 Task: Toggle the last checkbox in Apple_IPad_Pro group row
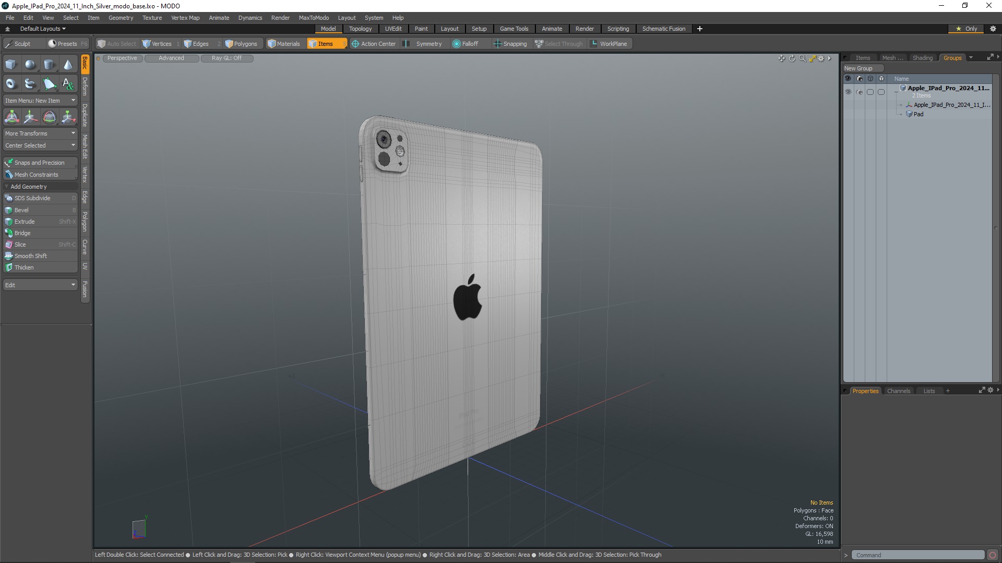(881, 92)
